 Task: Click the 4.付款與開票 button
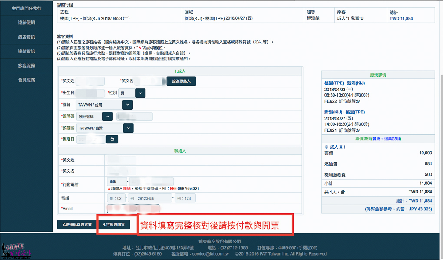coord(114,224)
